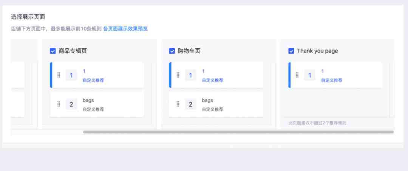408x171 pixels.
Task: Click the 选择展示页面 heading
Action: (x=28, y=17)
